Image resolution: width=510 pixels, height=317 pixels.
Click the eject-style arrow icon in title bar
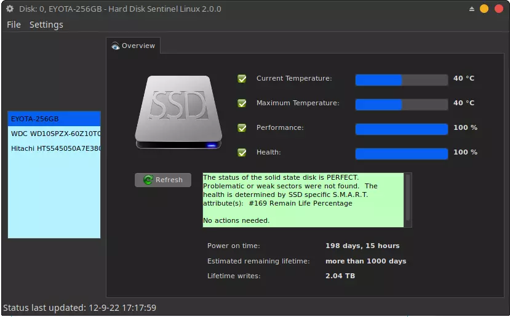click(x=472, y=9)
